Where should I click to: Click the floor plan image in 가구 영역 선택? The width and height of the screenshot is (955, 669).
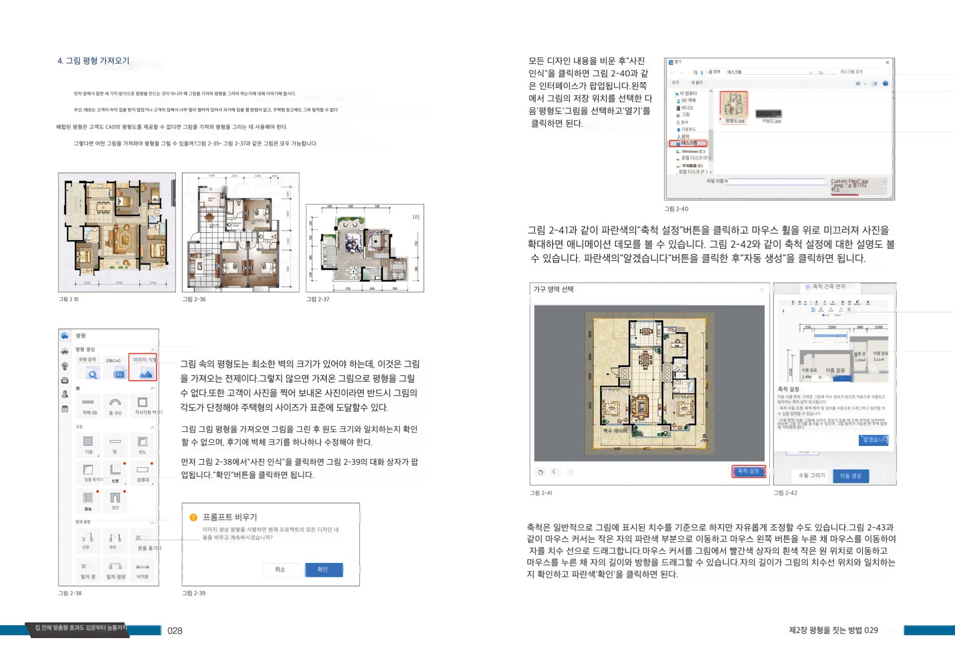(x=649, y=383)
